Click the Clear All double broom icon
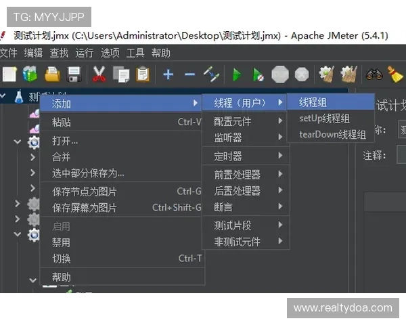406x325 pixels. pyautogui.click(x=348, y=74)
